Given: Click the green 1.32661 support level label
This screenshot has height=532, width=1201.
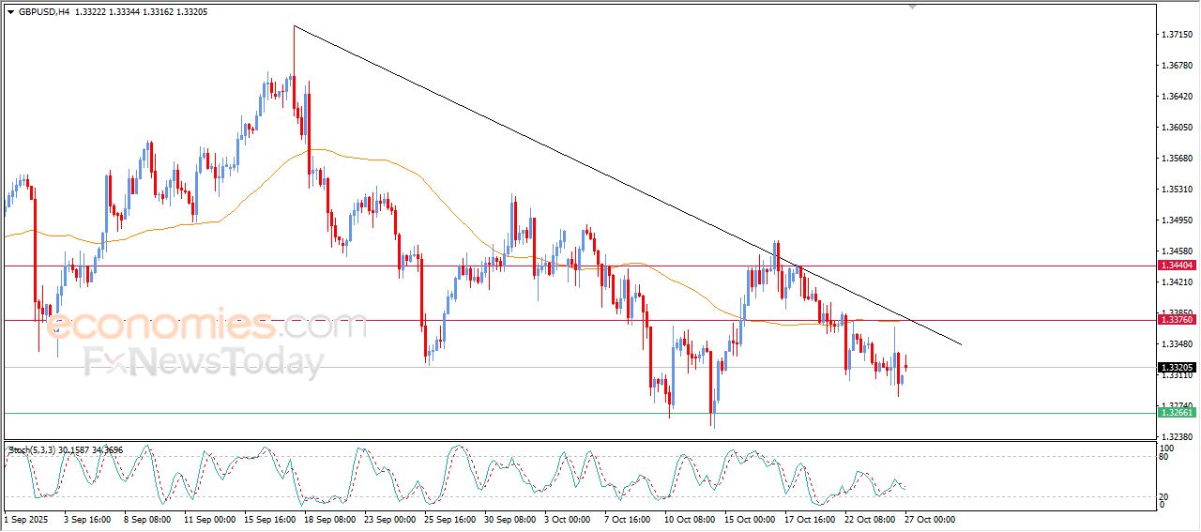Looking at the screenshot, I should pos(1177,413).
